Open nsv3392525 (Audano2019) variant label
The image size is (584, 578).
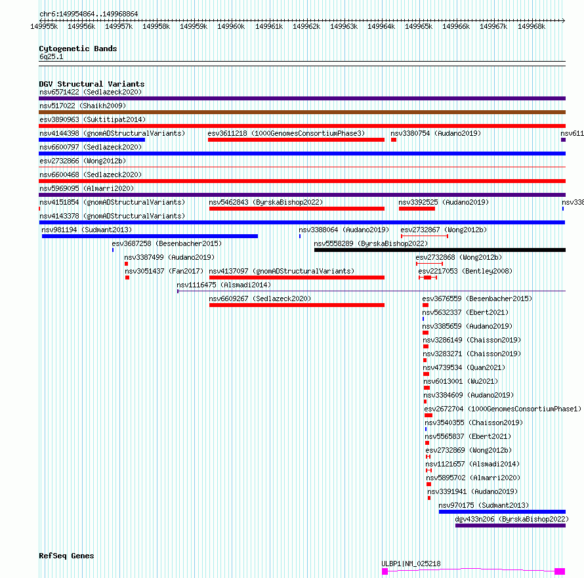(444, 202)
